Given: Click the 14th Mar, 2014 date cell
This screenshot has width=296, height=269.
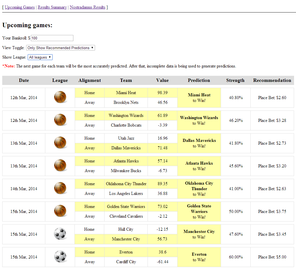Looking at the screenshot, I should 24,189.
